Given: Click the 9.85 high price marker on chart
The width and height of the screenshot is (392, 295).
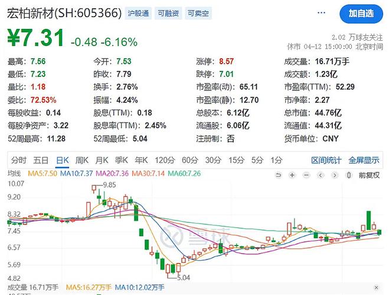Looking at the screenshot, I should click(x=109, y=185).
